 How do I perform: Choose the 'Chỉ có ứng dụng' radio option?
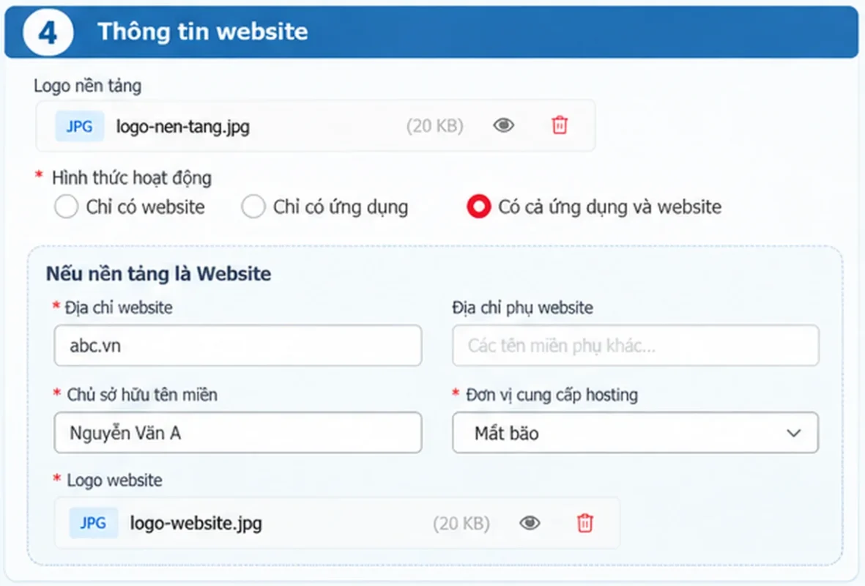click(253, 207)
